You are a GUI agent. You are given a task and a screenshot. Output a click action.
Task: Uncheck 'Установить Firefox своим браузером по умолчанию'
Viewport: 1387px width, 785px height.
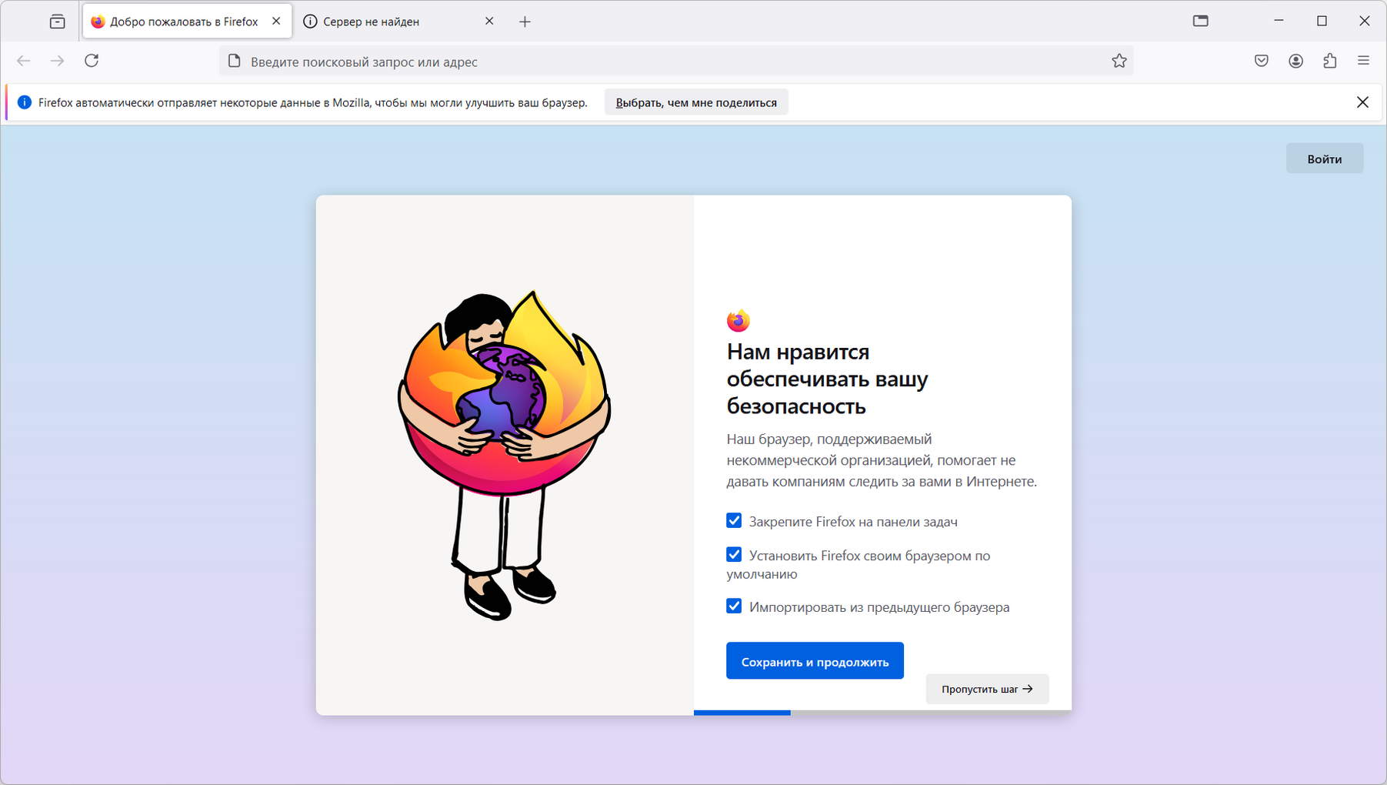point(734,555)
